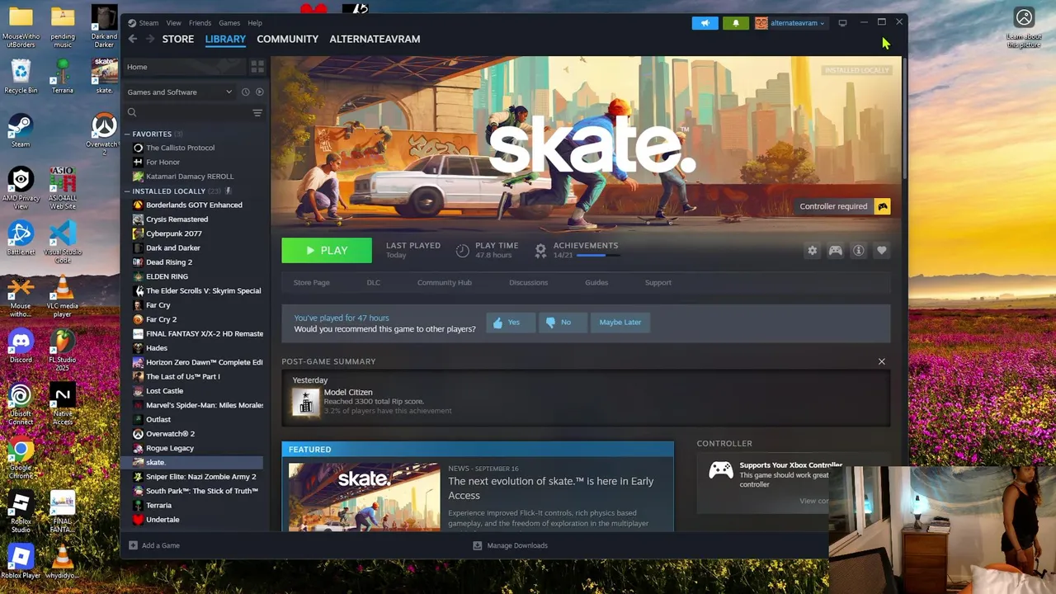This screenshot has height=594, width=1056.
Task: Switch library to grid collections view
Action: 257,67
